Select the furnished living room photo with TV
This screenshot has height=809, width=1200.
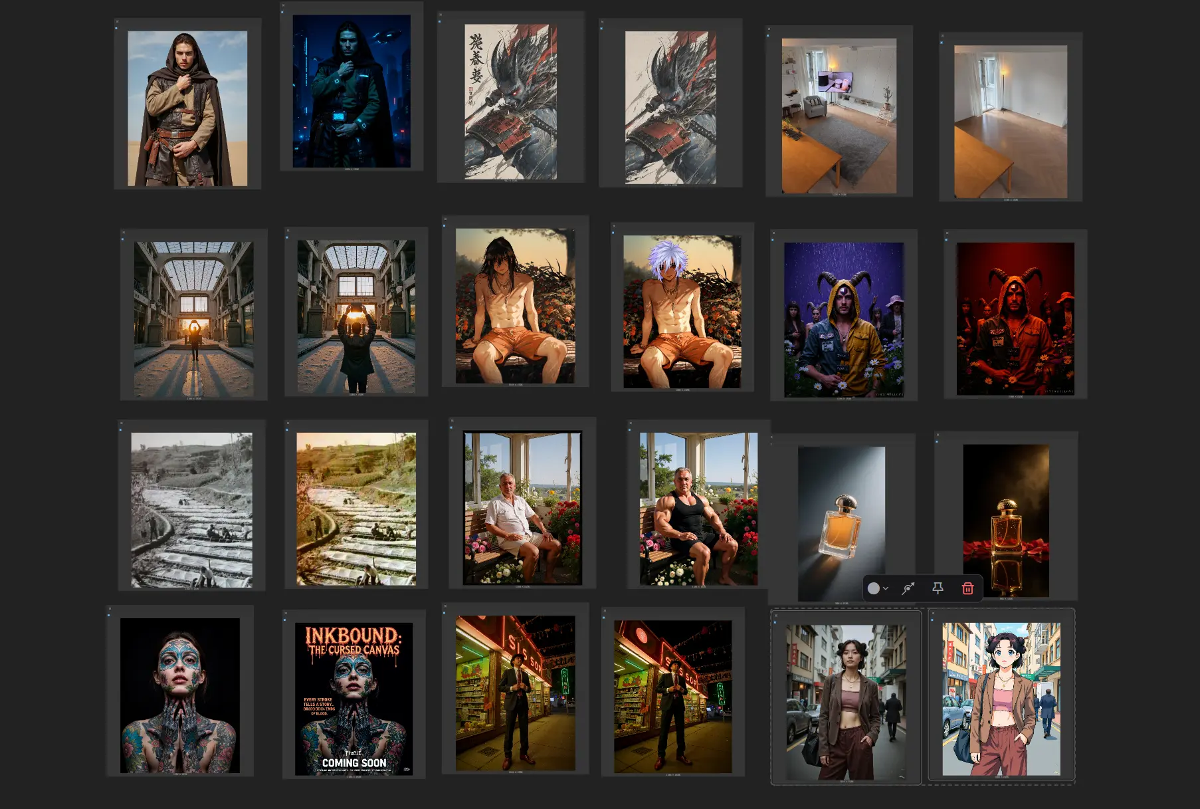pos(839,116)
